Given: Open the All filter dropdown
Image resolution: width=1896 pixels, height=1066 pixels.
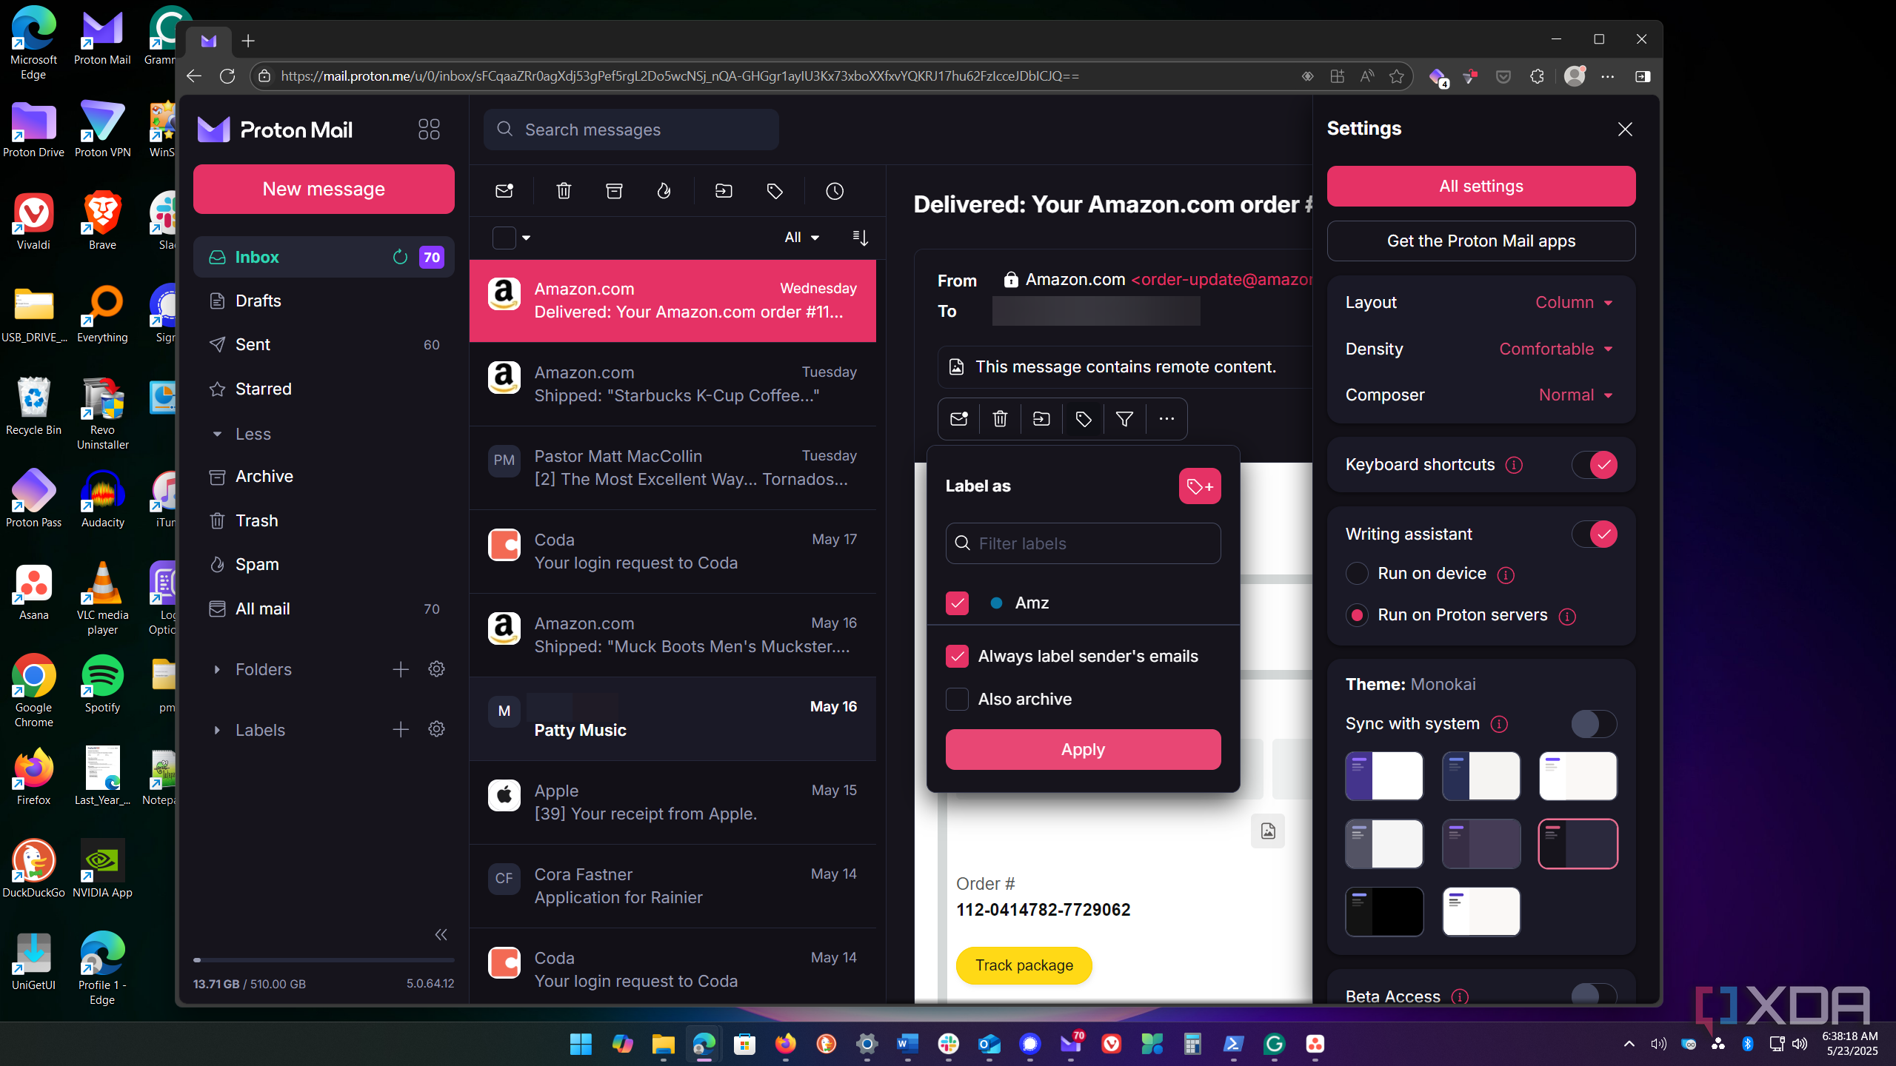Looking at the screenshot, I should 801,237.
